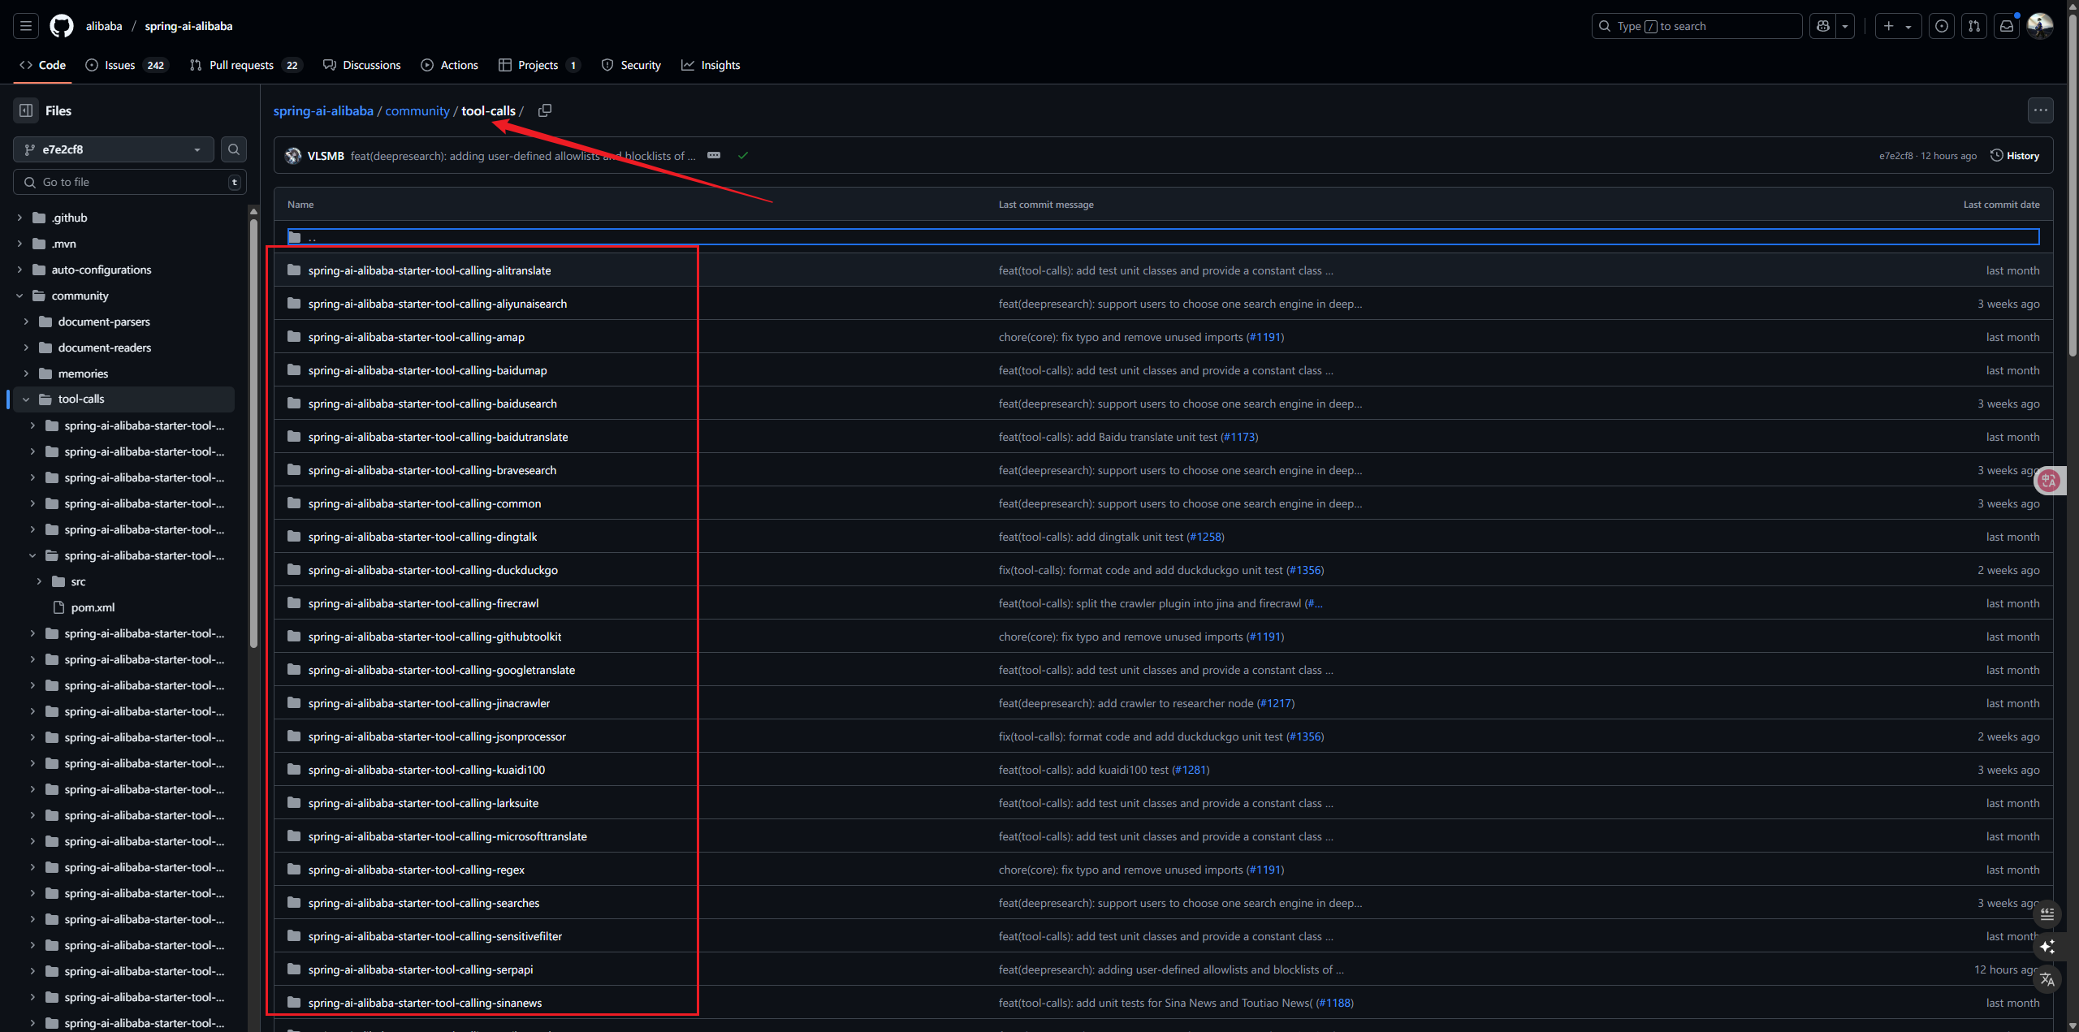Viewport: 2079px width, 1032px height.
Task: Open the e7e2cf8 branch selector dropdown
Action: (114, 149)
